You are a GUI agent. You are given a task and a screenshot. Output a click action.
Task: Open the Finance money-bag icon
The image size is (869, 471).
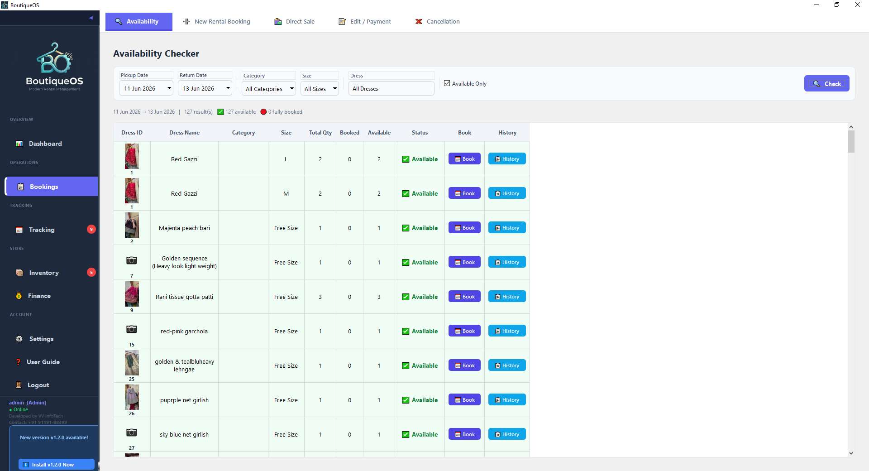19,296
